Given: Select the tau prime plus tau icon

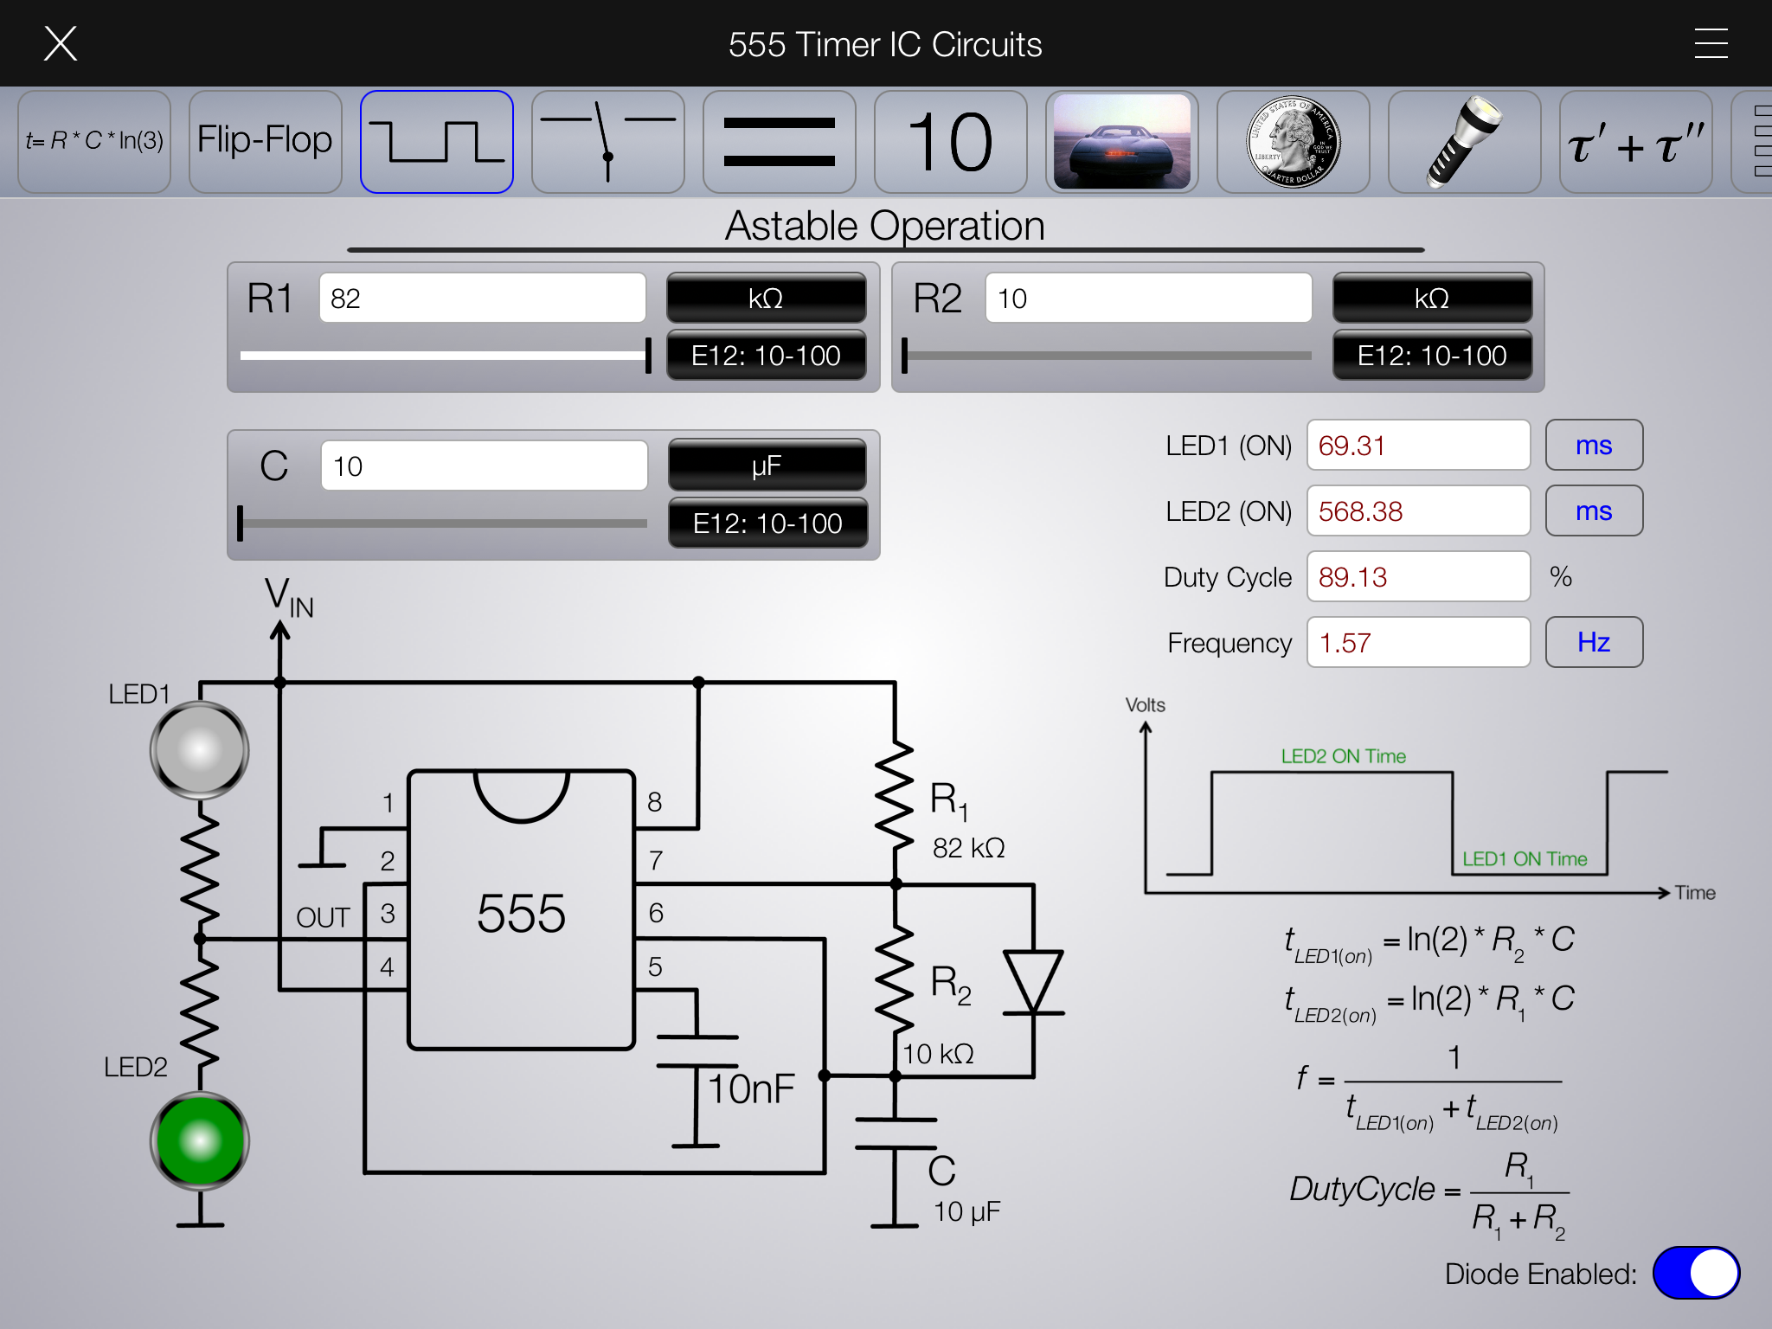Looking at the screenshot, I should click(1635, 142).
